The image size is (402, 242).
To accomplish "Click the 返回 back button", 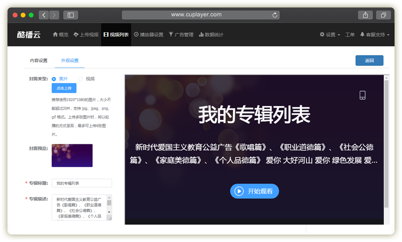I will pos(369,60).
